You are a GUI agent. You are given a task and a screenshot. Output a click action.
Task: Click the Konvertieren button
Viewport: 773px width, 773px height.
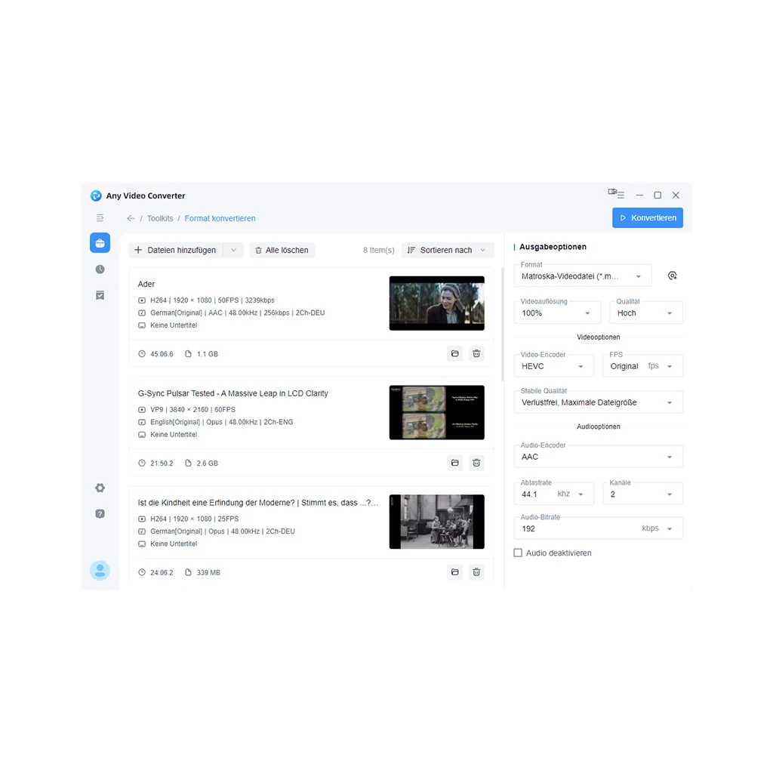[648, 218]
